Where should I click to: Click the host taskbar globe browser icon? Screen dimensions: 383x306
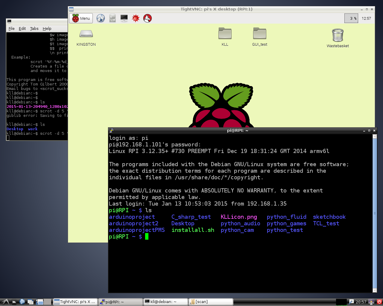click(22, 302)
